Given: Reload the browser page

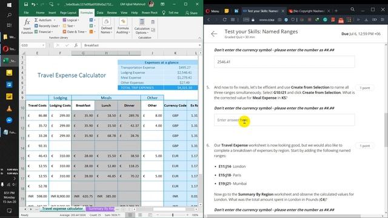Looking at the screenshot, I should coord(224,19).
